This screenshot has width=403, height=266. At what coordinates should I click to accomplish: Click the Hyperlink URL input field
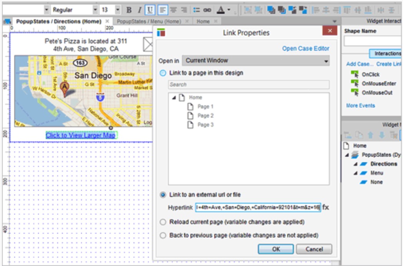pyautogui.click(x=258, y=207)
